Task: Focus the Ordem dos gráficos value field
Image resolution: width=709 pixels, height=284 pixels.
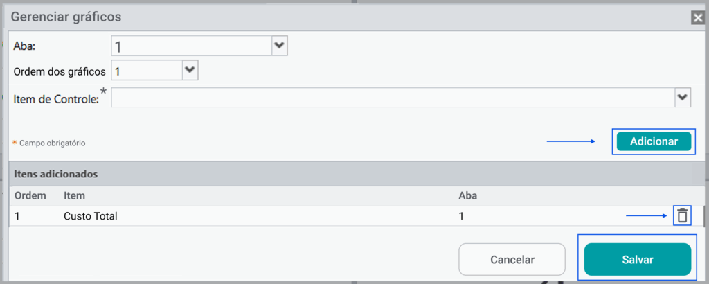Action: click(x=146, y=71)
